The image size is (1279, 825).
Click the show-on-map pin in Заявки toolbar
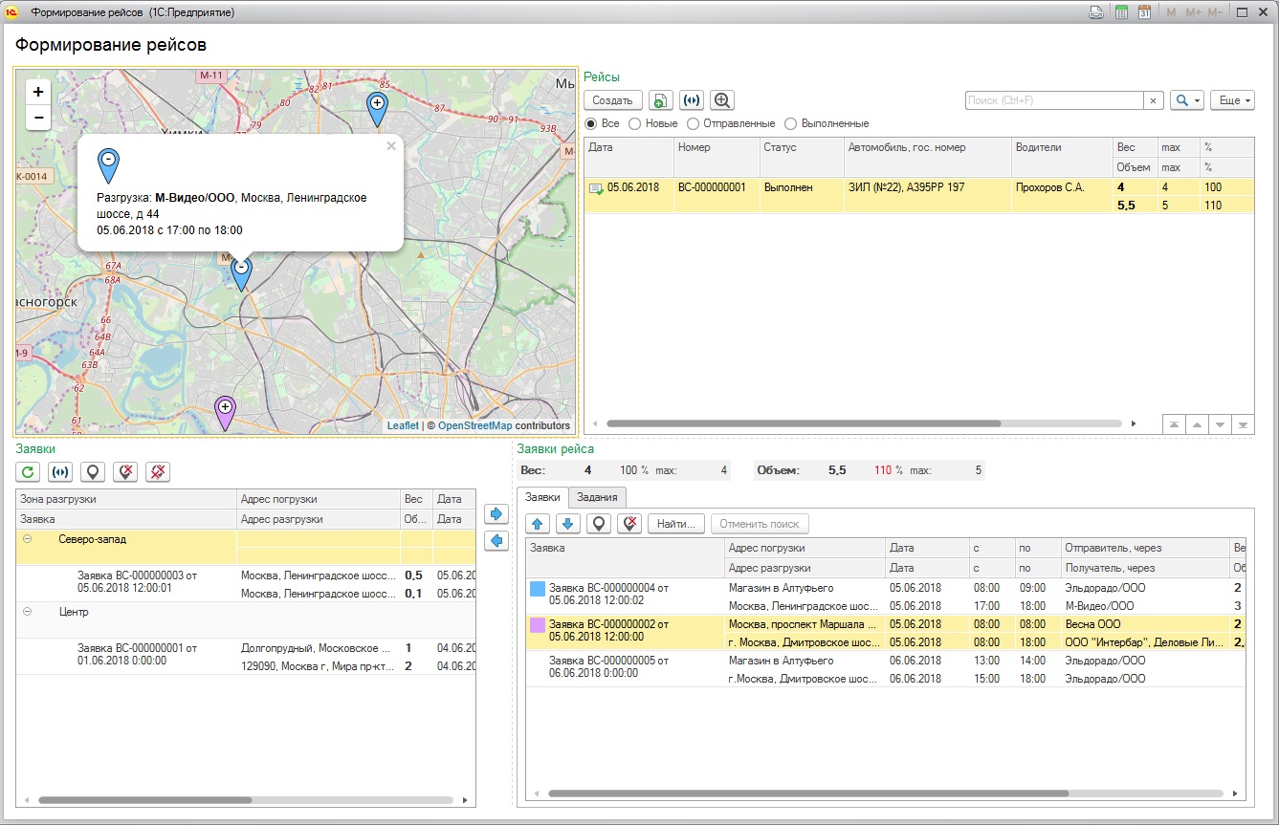93,471
